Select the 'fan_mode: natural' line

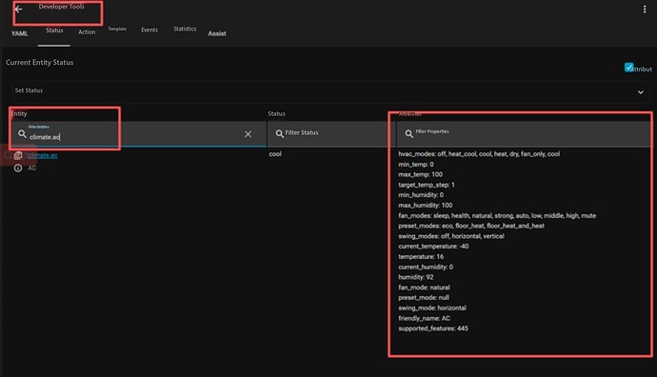[x=424, y=288]
